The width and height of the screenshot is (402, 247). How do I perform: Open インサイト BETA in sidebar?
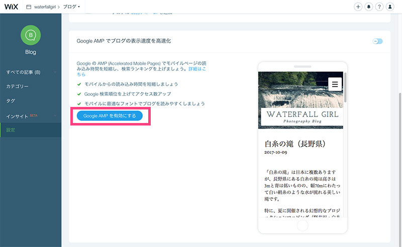click(x=22, y=116)
